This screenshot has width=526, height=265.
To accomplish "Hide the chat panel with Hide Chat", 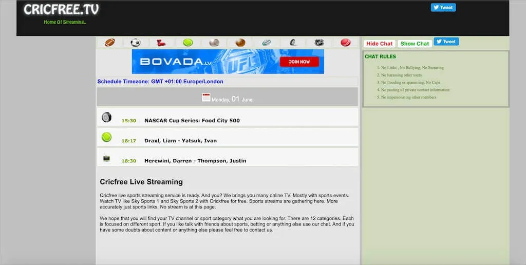I will pos(380,44).
